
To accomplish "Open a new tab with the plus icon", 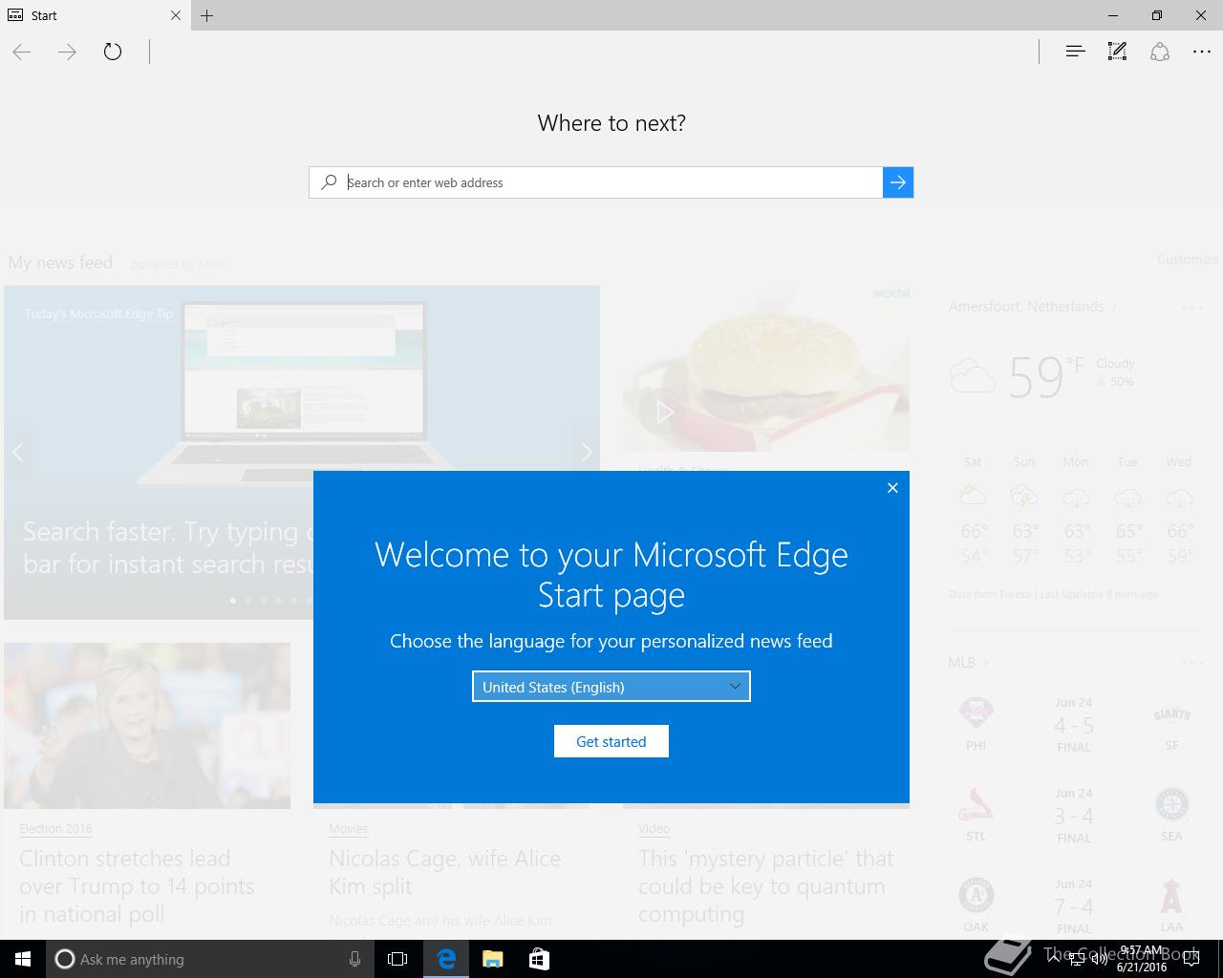I will [207, 15].
